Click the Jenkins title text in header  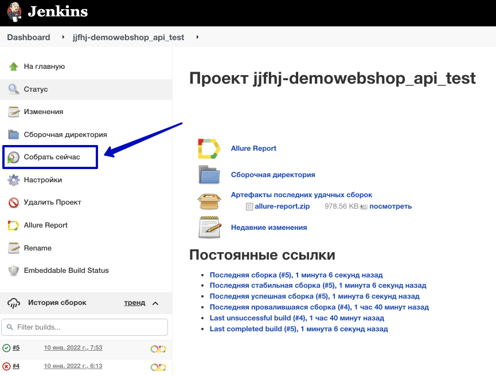pos(57,11)
